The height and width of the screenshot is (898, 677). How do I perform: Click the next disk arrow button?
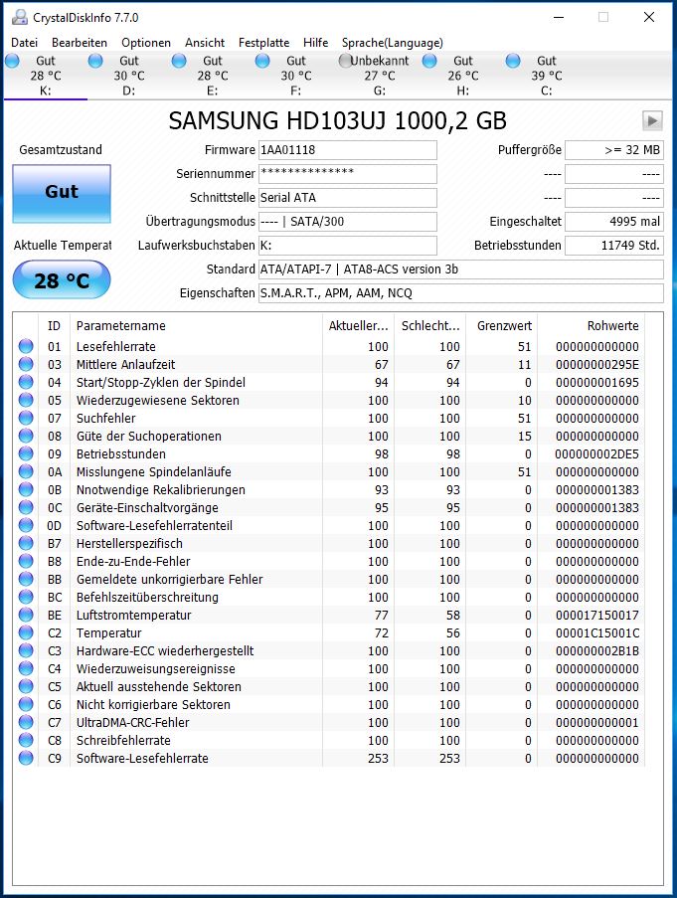click(652, 121)
